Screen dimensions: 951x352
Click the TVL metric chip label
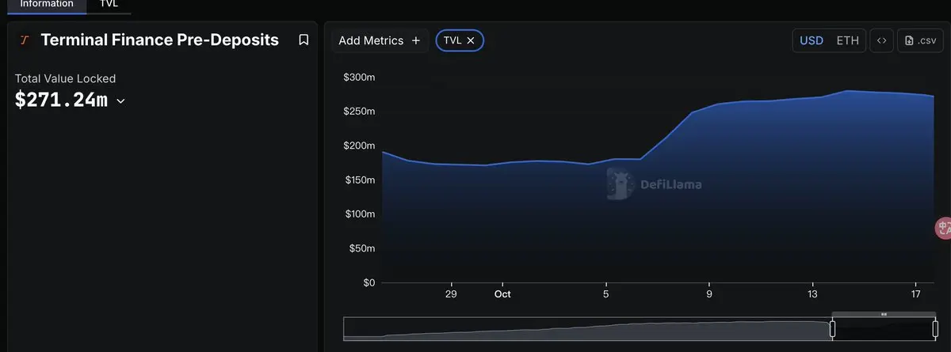[453, 40]
